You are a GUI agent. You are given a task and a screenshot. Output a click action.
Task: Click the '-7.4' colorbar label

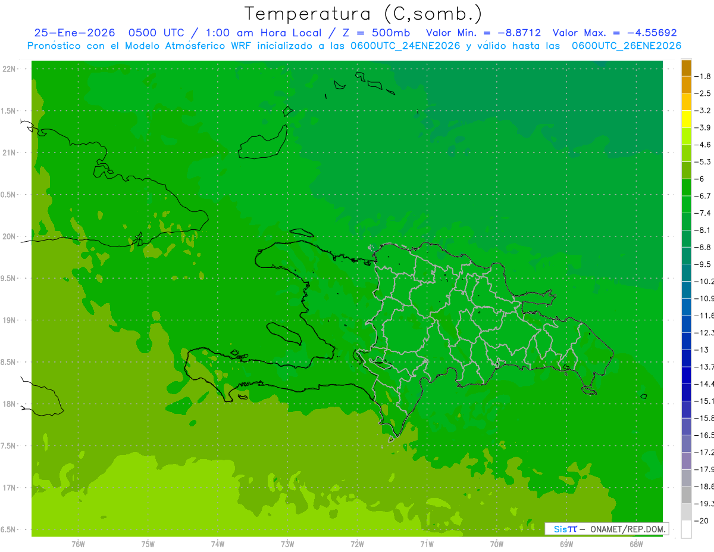coord(703,213)
